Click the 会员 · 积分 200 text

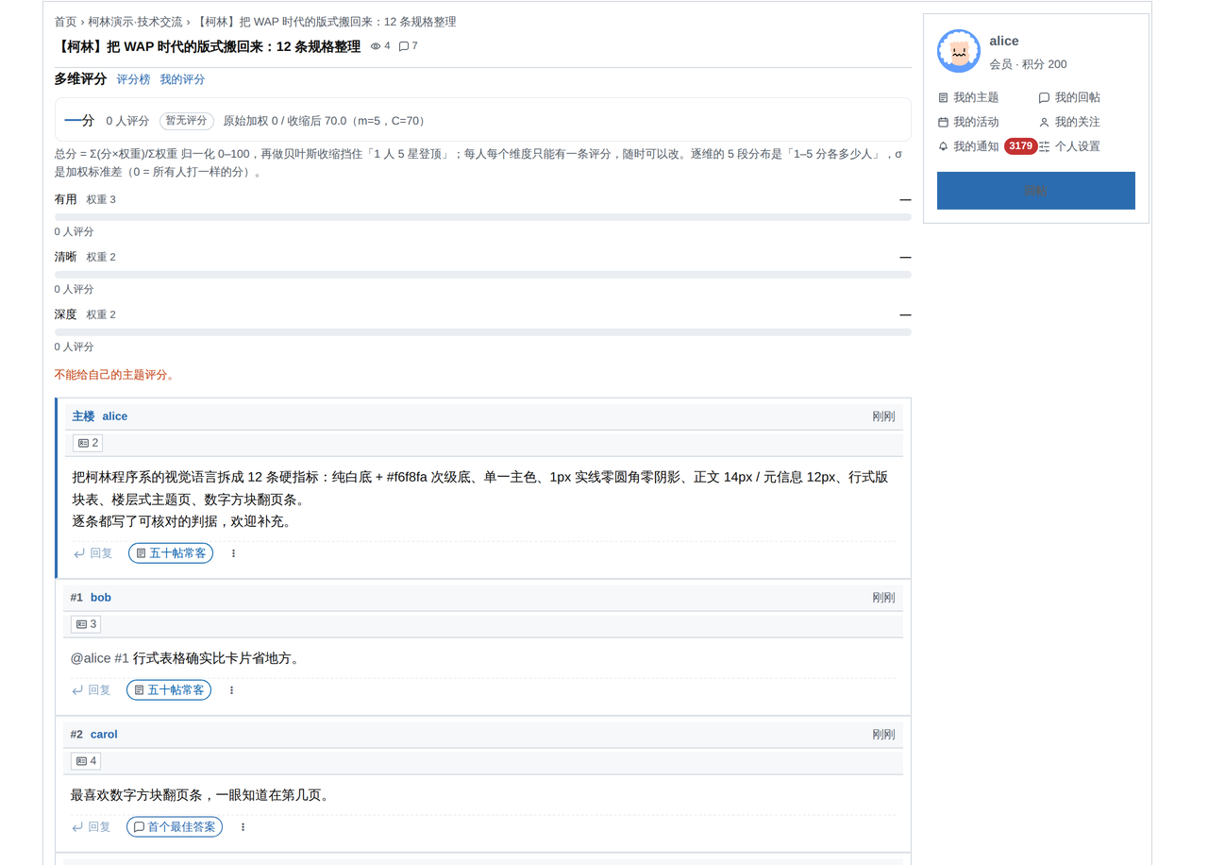pyautogui.click(x=1028, y=64)
